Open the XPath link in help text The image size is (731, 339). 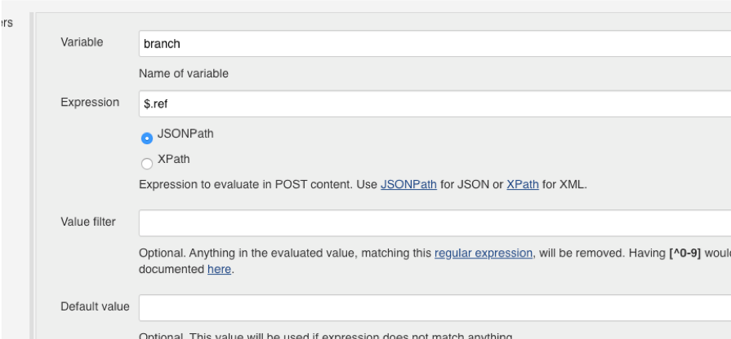pyautogui.click(x=523, y=185)
